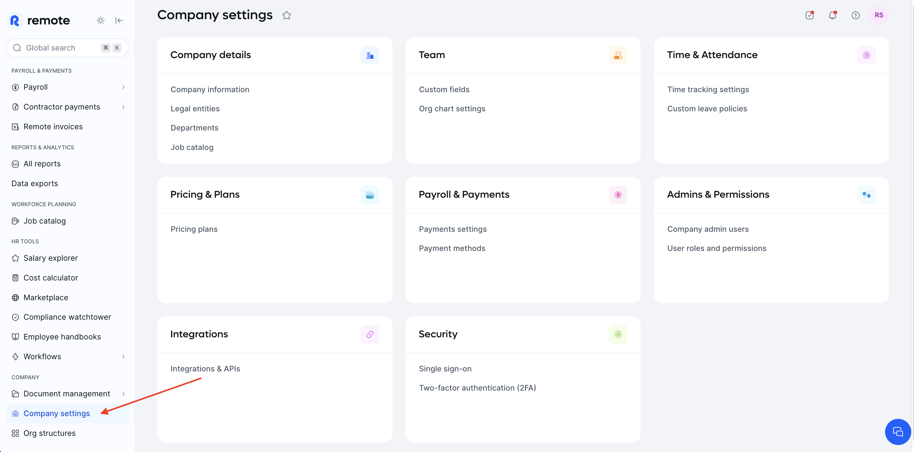Image resolution: width=914 pixels, height=452 pixels.
Task: Open the Custom fields link
Action: [x=444, y=90]
